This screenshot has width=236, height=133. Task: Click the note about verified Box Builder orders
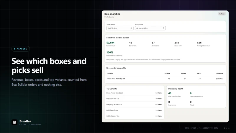tap(143, 60)
